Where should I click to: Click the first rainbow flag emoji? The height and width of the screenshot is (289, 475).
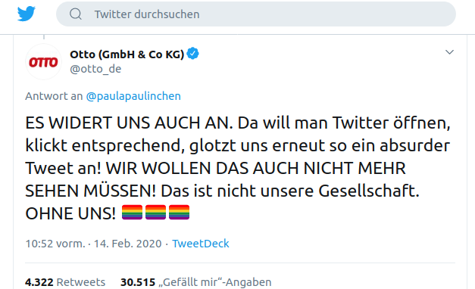tap(132, 212)
